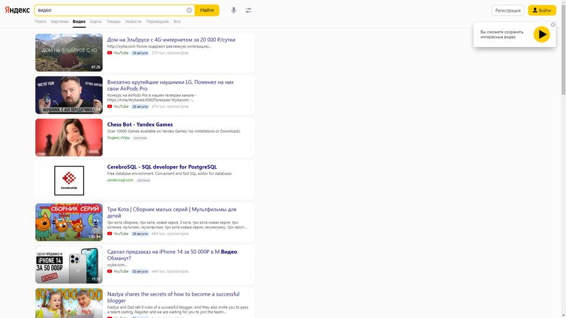The height and width of the screenshot is (318, 566).
Task: Click YouTube icon under LG headphones video
Action: tap(110, 107)
